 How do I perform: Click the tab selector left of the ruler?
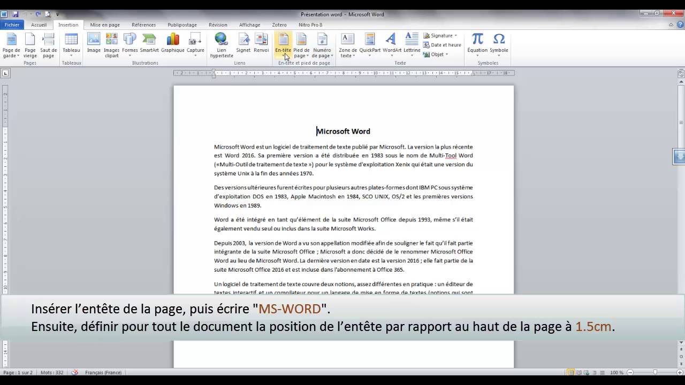coord(5,73)
